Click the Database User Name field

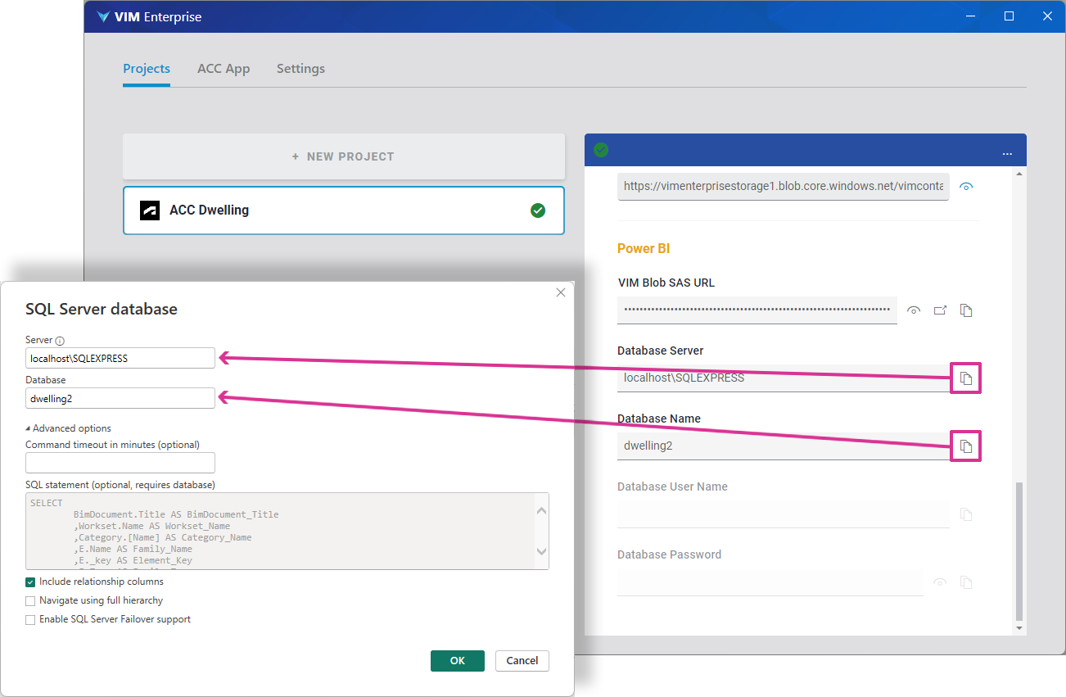(784, 514)
